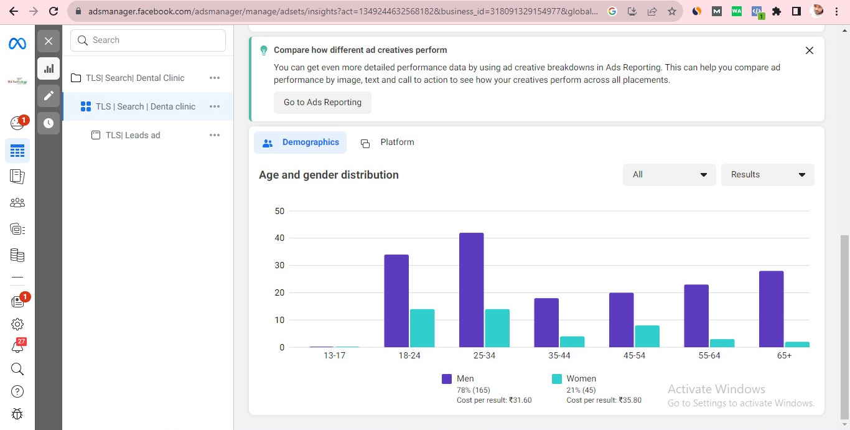Click the Search field in campaign panel
This screenshot has height=430, width=850.
coord(148,40)
